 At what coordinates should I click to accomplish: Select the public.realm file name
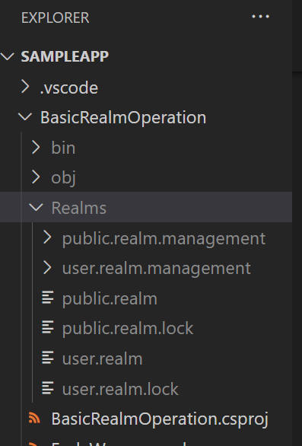[110, 299]
